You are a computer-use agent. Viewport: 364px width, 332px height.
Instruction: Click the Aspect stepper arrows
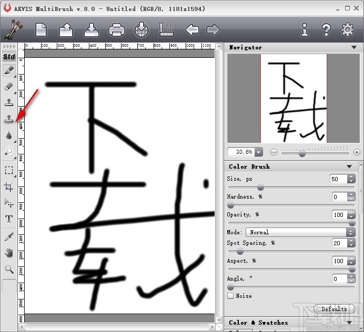(351, 261)
